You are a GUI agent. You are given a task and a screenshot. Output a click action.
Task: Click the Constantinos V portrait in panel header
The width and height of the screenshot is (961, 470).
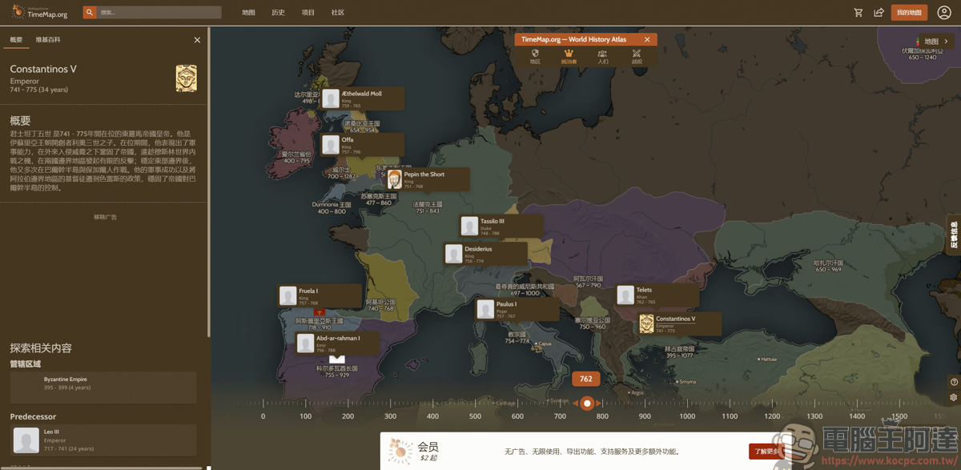(x=186, y=78)
